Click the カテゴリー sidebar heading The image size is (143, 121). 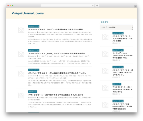[x=105, y=22]
